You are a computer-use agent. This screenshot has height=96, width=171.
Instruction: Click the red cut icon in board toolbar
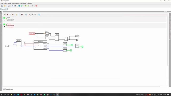[x=7, y=15]
